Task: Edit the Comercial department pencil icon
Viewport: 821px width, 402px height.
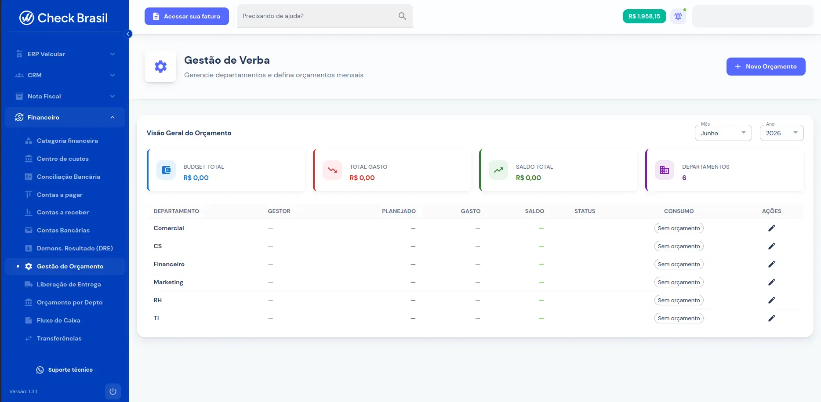Action: (x=771, y=228)
